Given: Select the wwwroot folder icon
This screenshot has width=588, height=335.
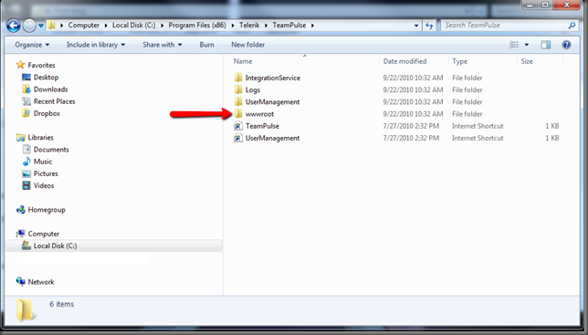Looking at the screenshot, I should 238,113.
